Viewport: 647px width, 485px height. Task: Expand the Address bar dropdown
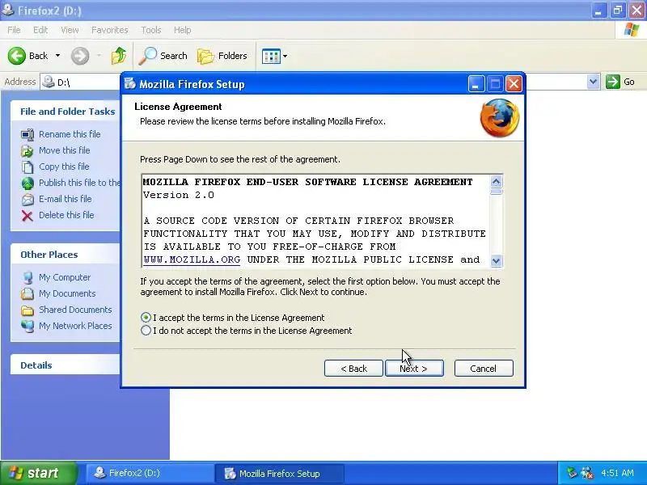coord(593,82)
